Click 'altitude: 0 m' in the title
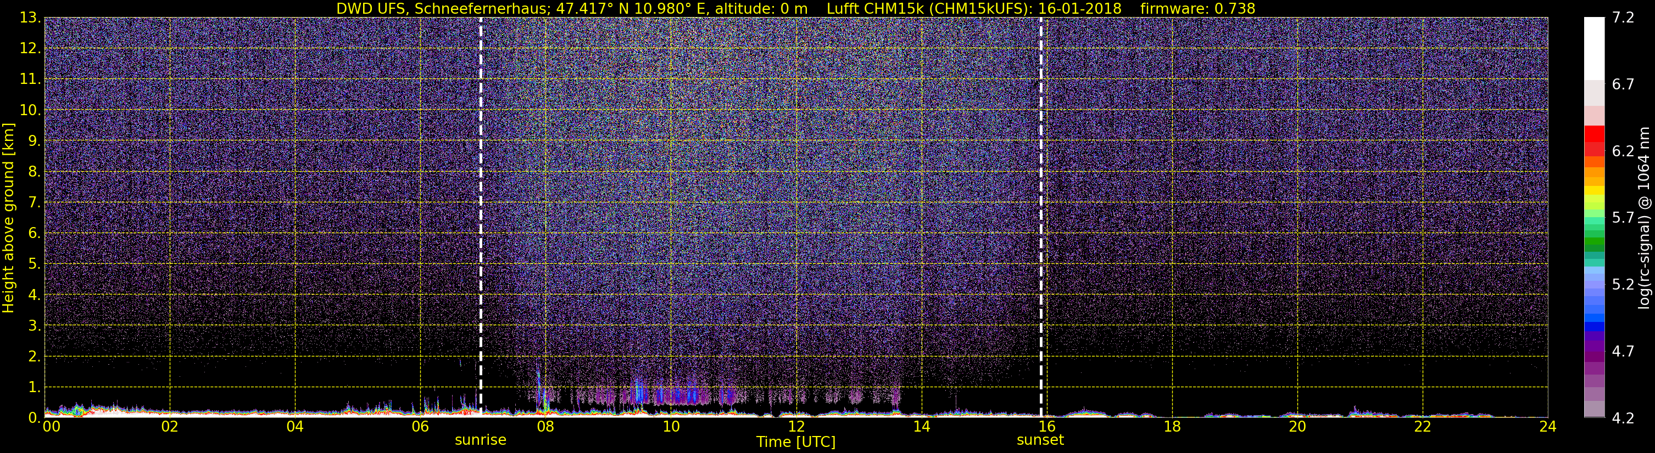This screenshot has width=1655, height=453. (761, 8)
